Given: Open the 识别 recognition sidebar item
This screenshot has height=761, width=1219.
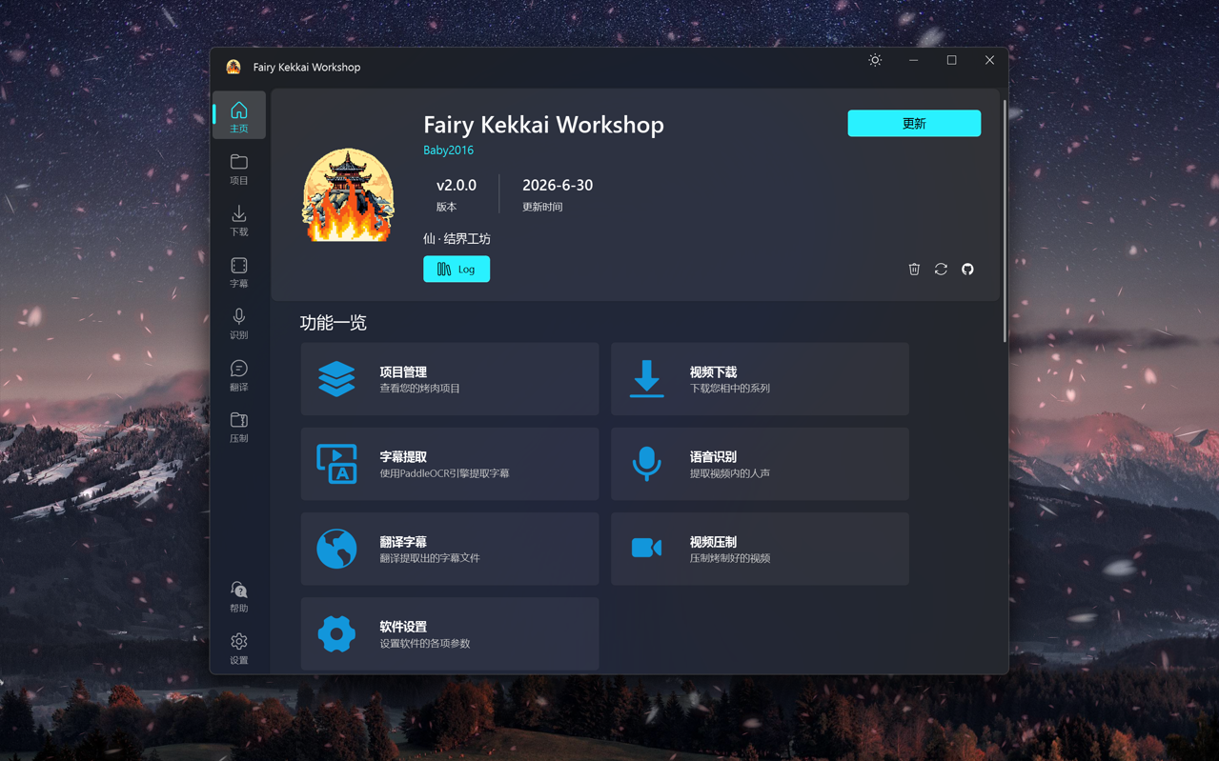Looking at the screenshot, I should [239, 323].
